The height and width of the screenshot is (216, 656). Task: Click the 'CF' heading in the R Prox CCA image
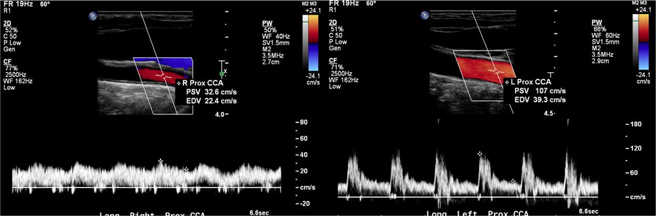[x=7, y=62]
